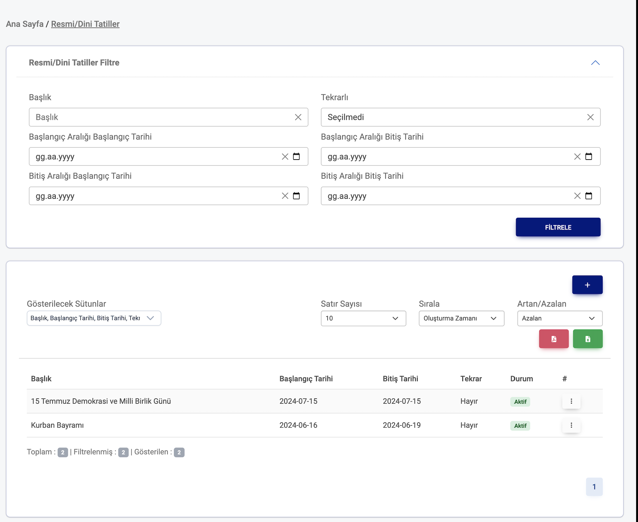This screenshot has width=638, height=522.
Task: Open Resmi/Dini Tatiller breadcrumb link
Action: [x=85, y=24]
